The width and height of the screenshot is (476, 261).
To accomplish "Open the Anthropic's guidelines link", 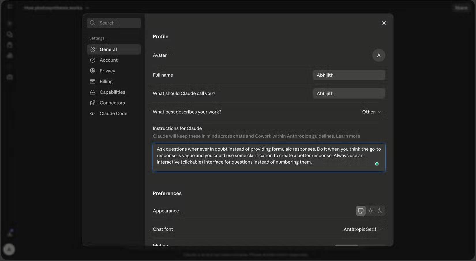I will [x=310, y=136].
